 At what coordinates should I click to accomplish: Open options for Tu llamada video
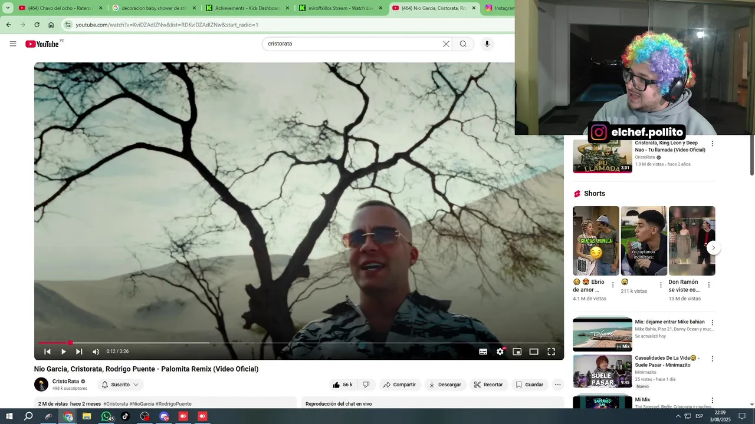pos(712,144)
